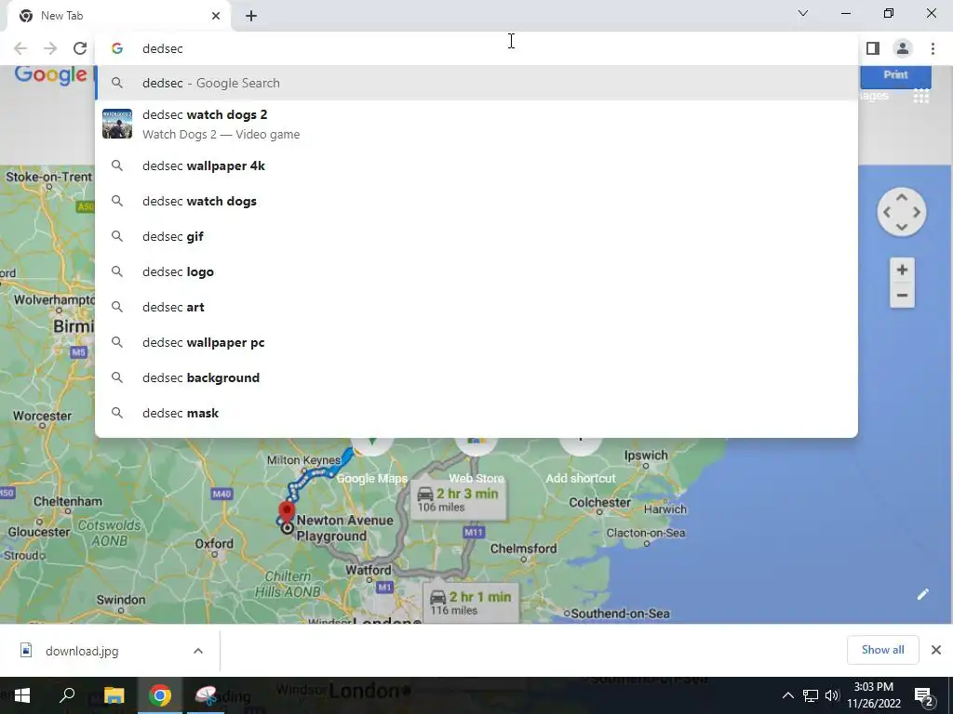Zoom out on the map with minus
The image size is (953, 714).
902,296
